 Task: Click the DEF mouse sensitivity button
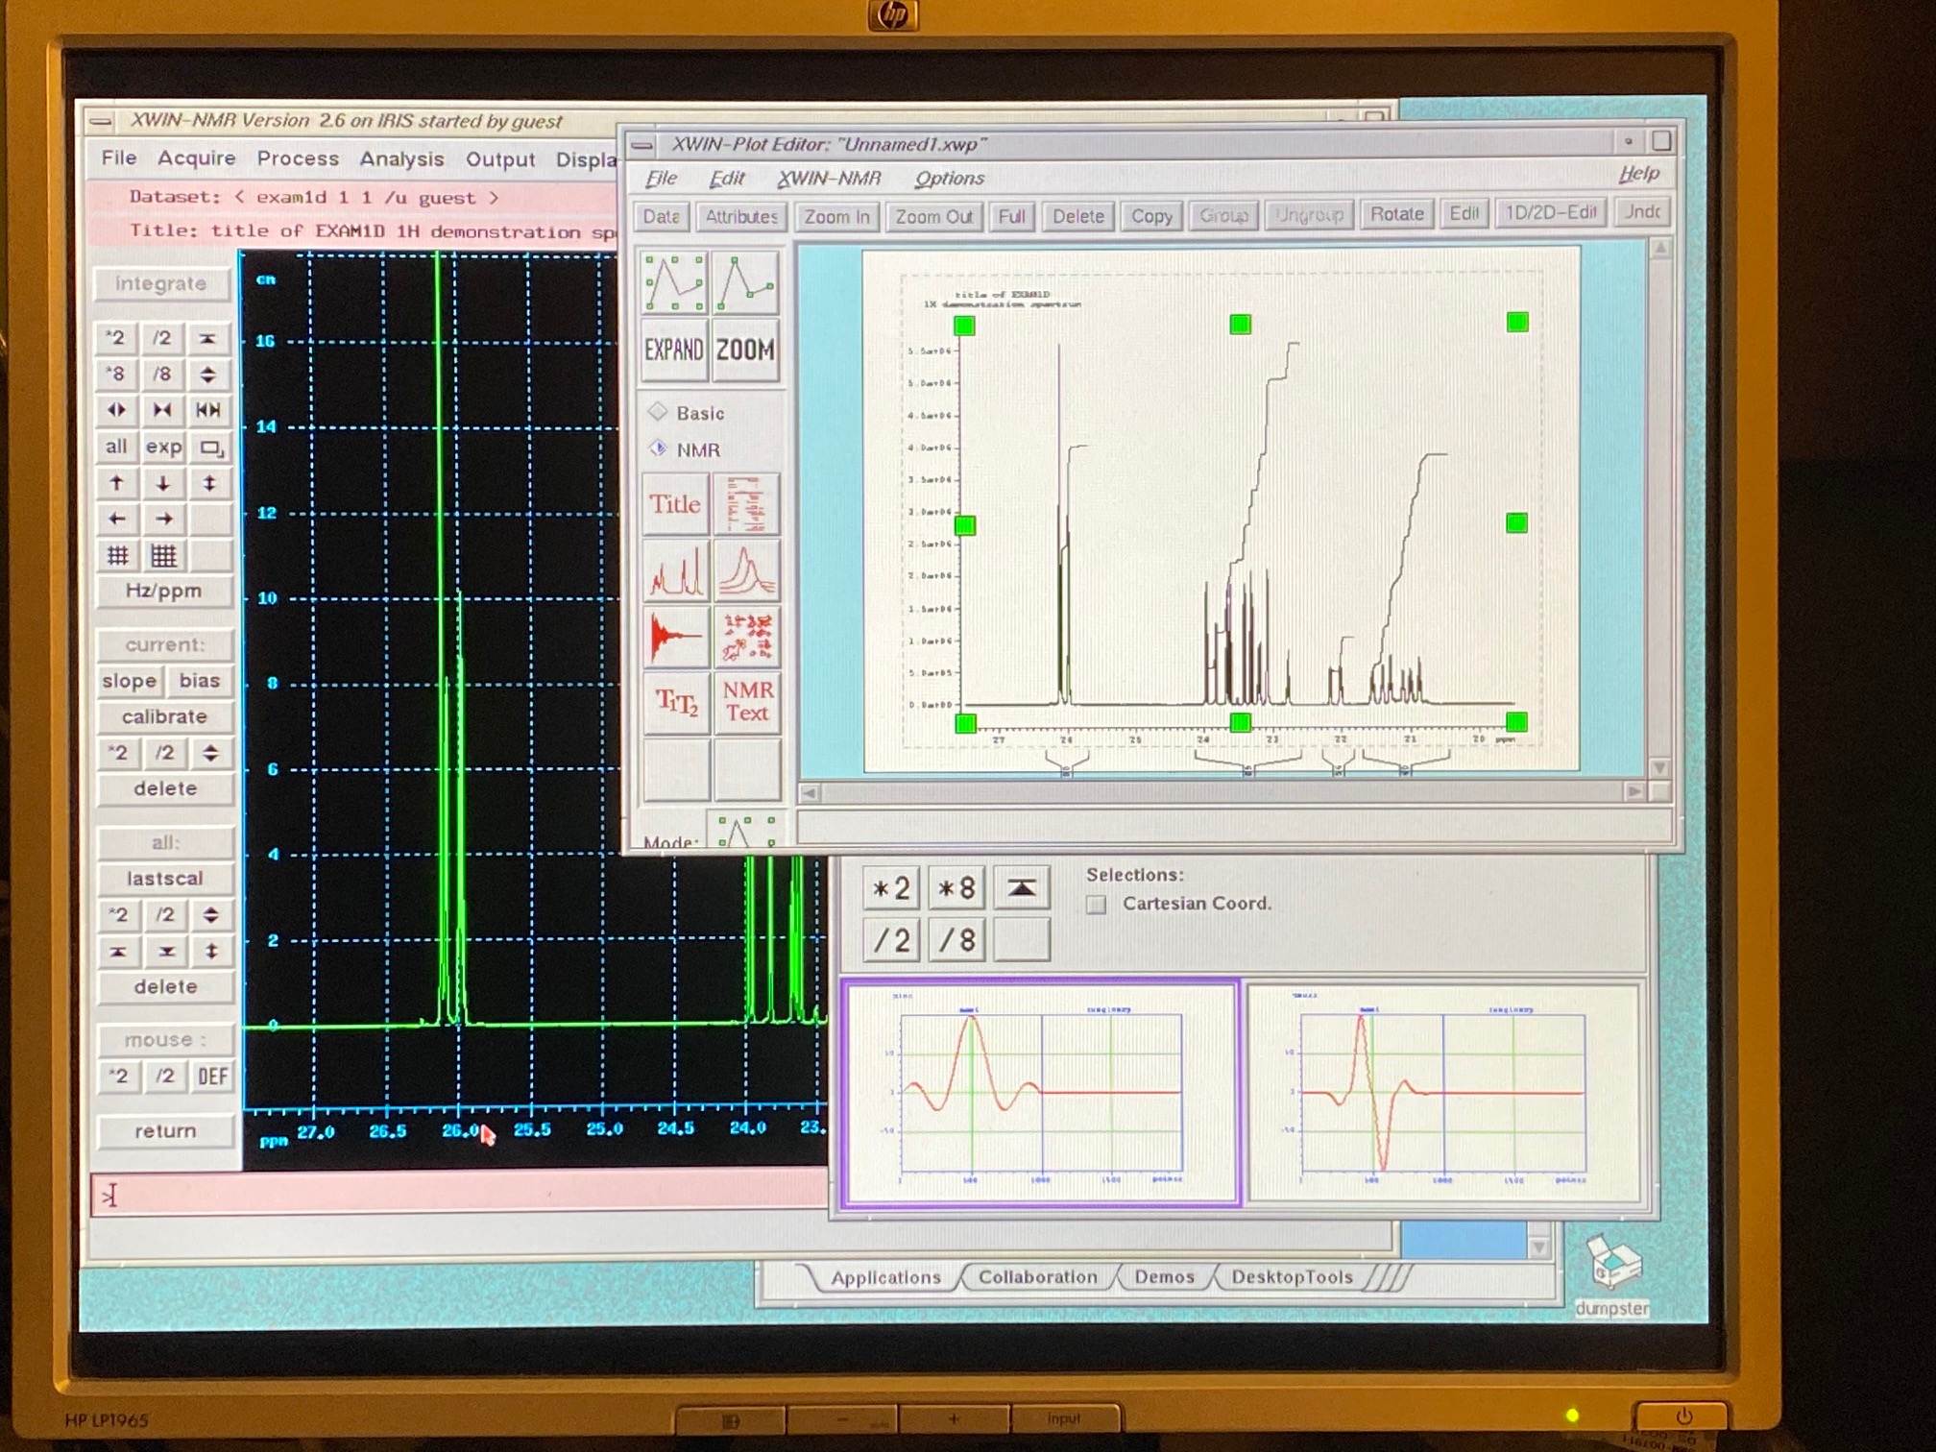click(212, 1077)
